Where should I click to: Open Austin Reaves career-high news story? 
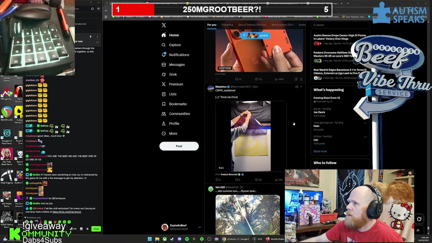(x=340, y=40)
